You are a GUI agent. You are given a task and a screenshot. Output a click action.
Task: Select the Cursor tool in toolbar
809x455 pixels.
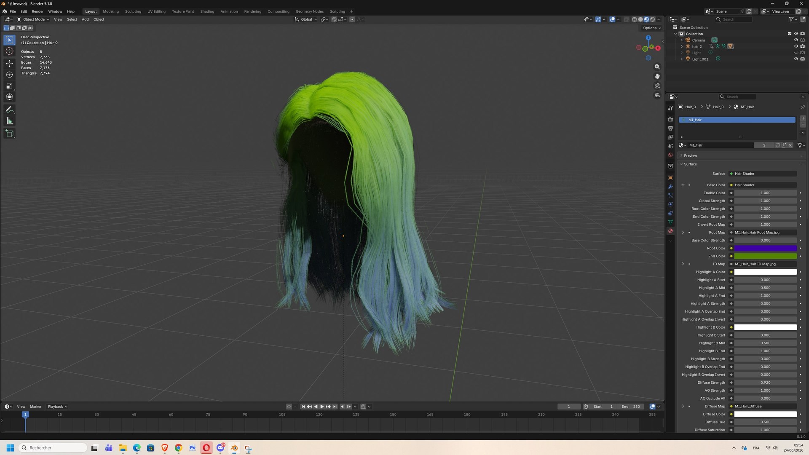(9, 51)
